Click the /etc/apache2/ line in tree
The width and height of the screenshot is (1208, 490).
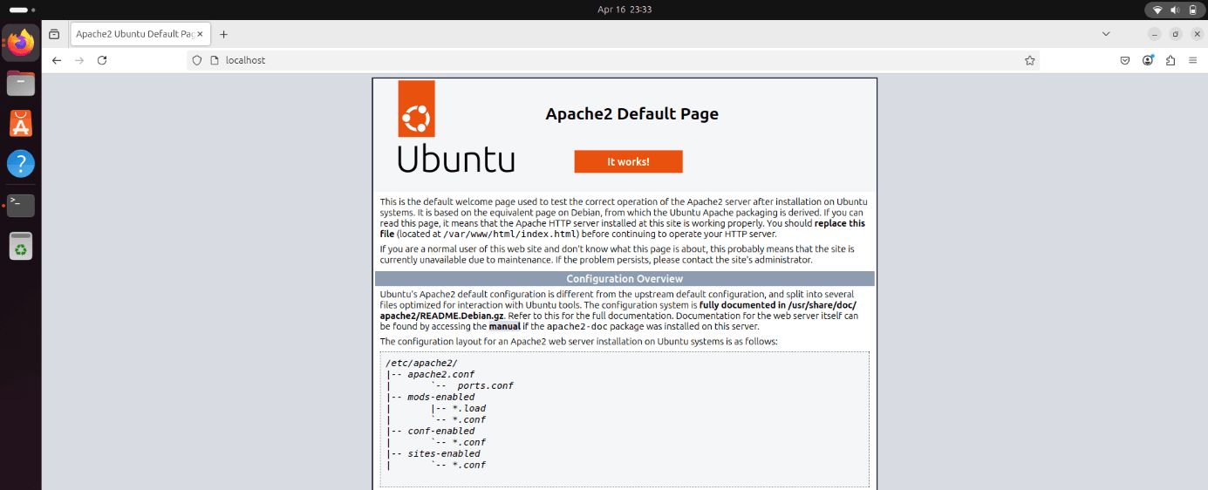click(x=421, y=363)
